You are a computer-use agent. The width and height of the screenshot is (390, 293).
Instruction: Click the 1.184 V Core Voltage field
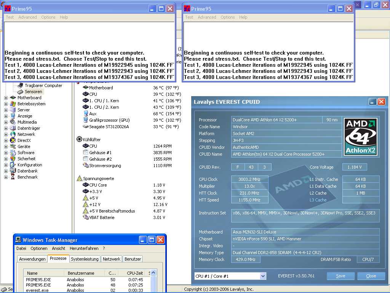[355, 167]
